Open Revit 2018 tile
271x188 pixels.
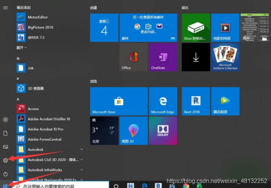tap(195, 101)
